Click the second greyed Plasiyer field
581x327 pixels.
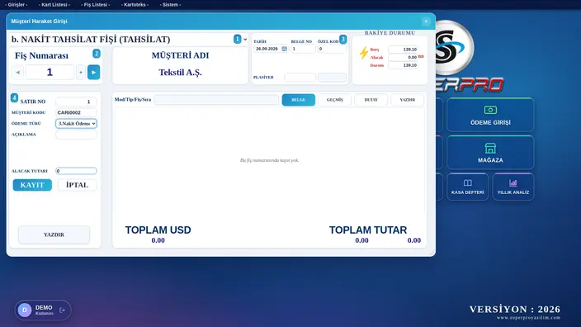tap(332, 78)
